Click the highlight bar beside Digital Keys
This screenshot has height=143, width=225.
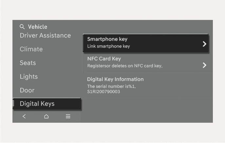point(13,104)
